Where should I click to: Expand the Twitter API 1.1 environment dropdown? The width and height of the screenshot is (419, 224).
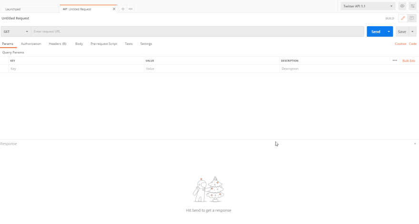click(368, 6)
